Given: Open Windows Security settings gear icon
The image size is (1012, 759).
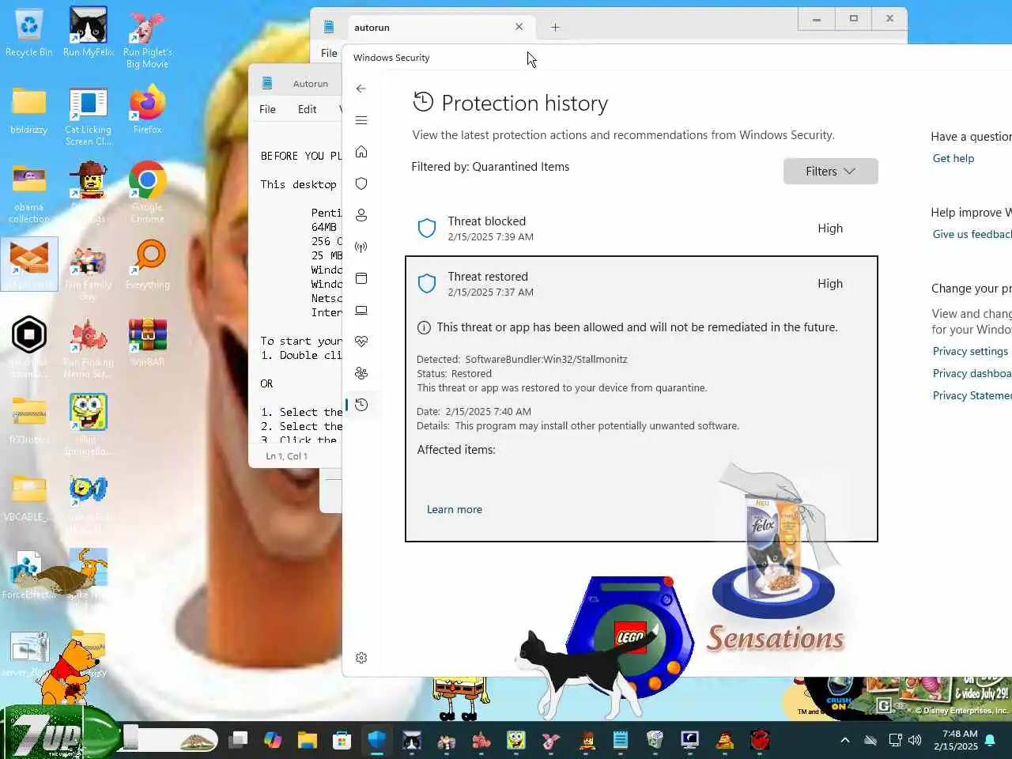Looking at the screenshot, I should click(x=361, y=658).
